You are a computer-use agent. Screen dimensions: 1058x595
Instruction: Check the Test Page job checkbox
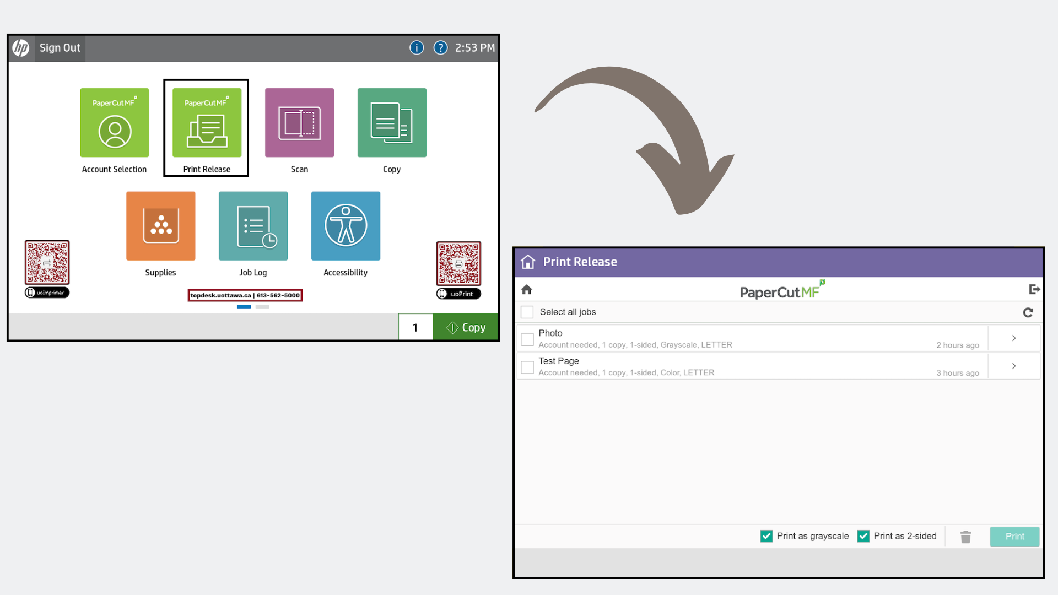pyautogui.click(x=527, y=367)
